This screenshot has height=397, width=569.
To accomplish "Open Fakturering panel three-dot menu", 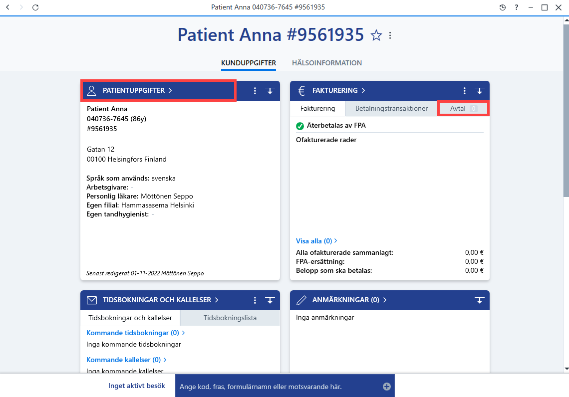I will pos(465,91).
